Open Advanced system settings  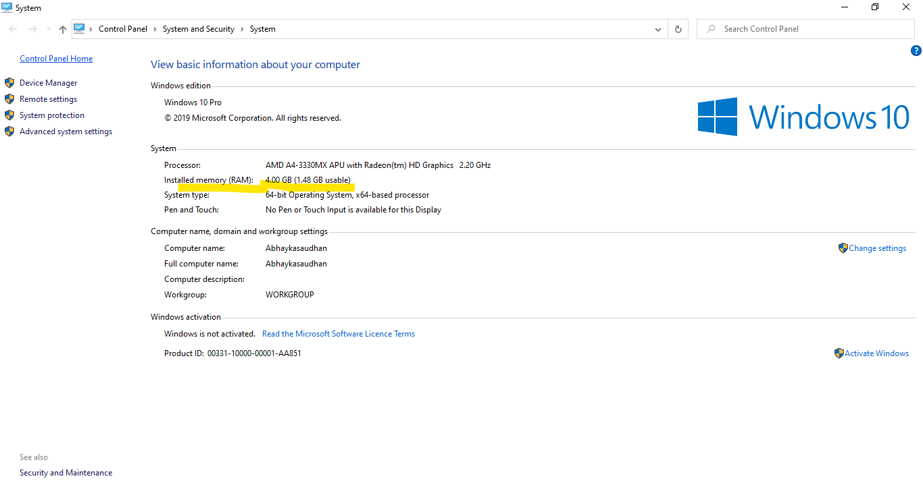tap(66, 132)
